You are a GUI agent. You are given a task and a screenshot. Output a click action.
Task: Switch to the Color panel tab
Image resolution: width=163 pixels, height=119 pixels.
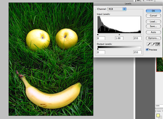159,111
